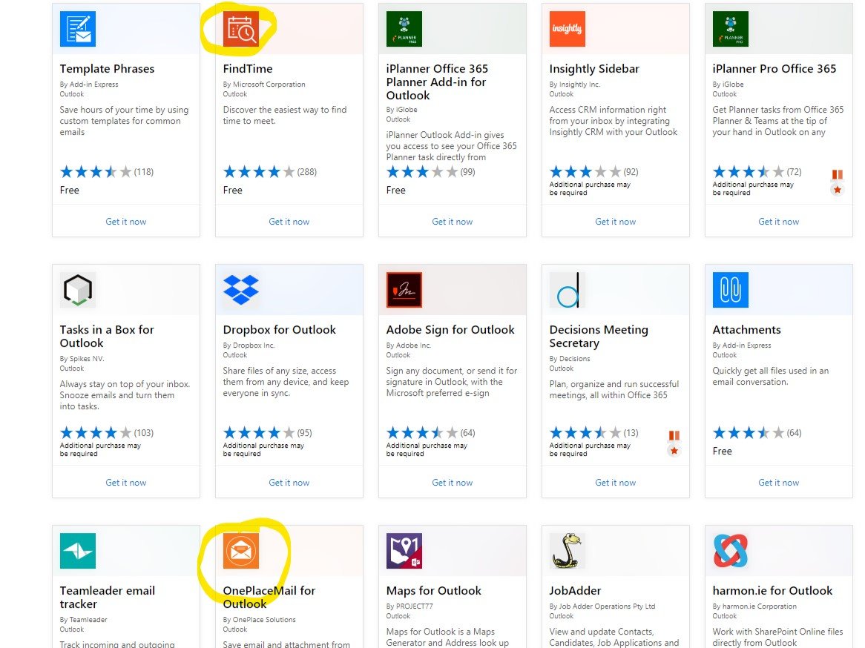The width and height of the screenshot is (865, 648).
Task: Click the iPlanner Pro Office 365 title
Action: point(774,69)
